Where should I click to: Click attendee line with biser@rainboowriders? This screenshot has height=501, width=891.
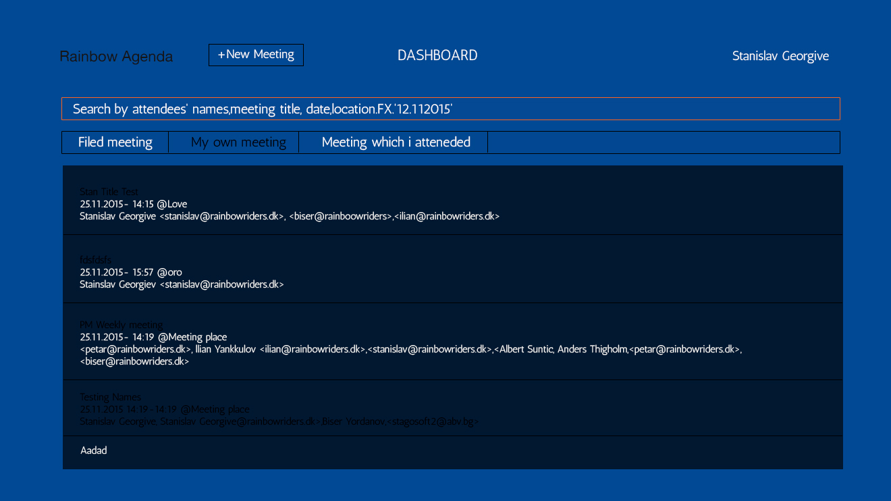click(290, 216)
